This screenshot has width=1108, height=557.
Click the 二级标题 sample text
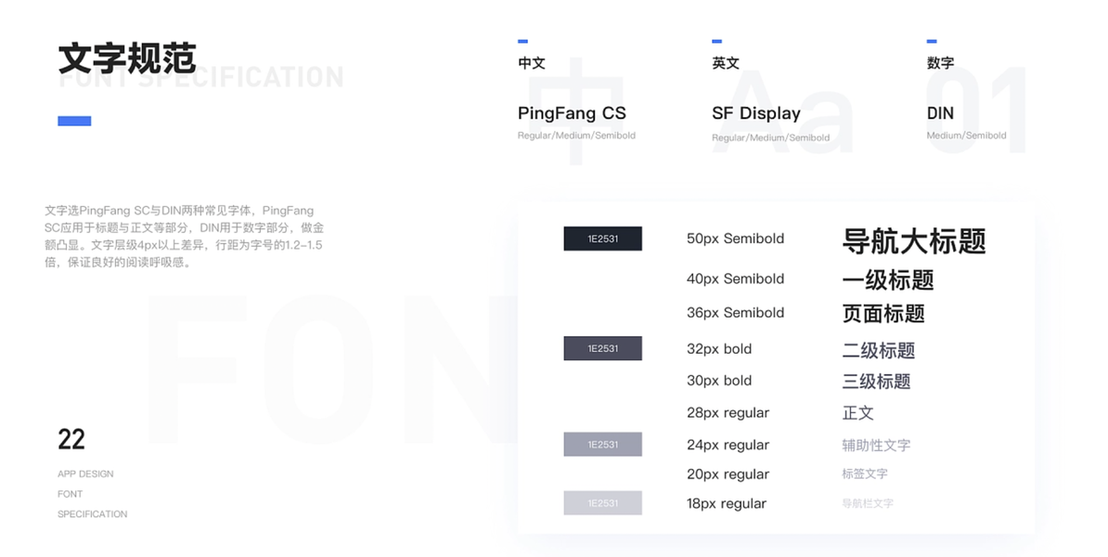click(878, 351)
